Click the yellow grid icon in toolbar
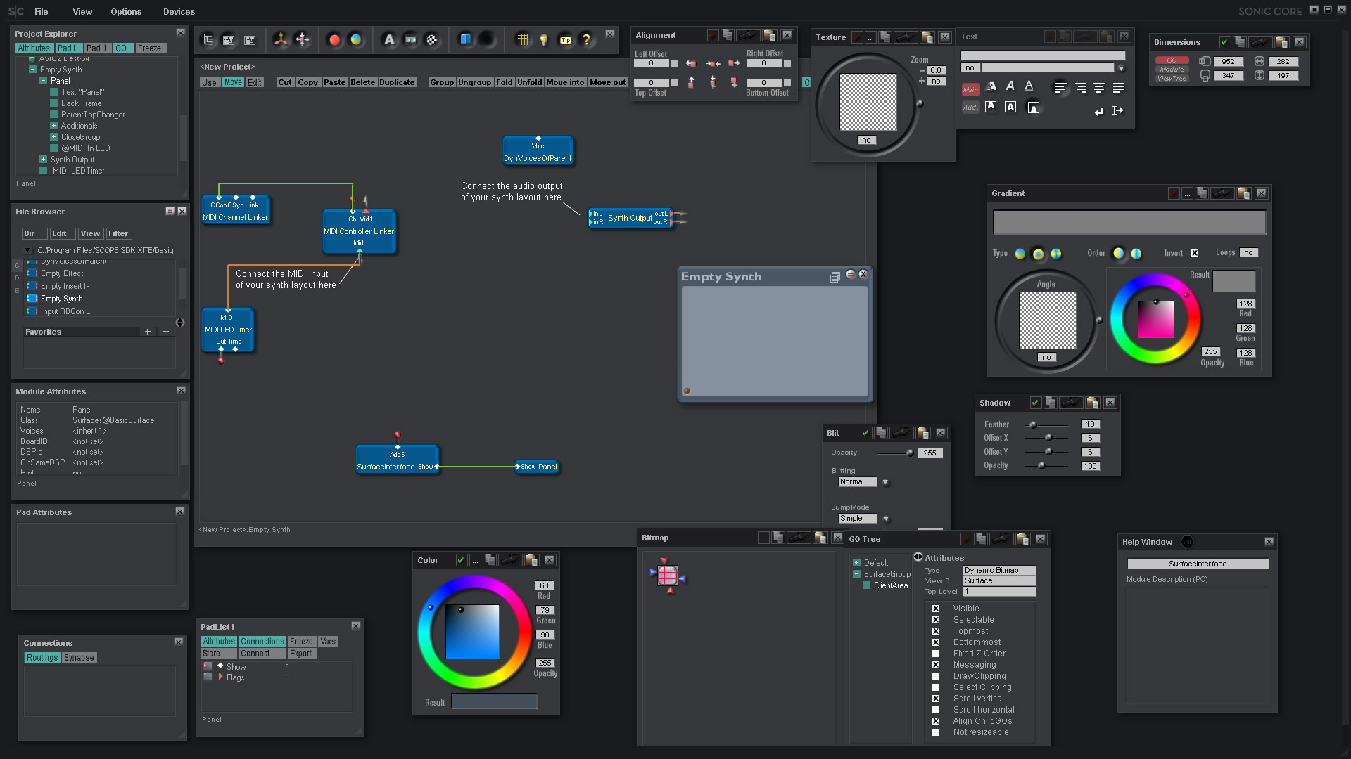This screenshot has width=1351, height=759. click(x=523, y=40)
